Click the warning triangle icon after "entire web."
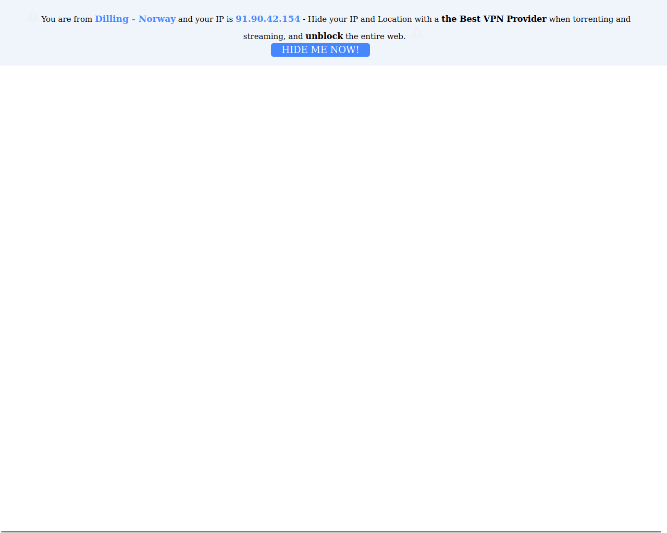This screenshot has height=533, width=667. tap(417, 34)
